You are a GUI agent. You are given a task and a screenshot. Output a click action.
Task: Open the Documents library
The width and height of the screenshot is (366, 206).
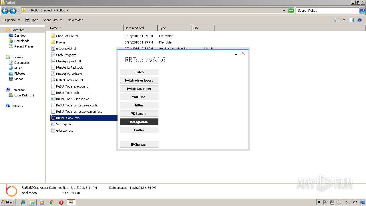[x=22, y=63]
